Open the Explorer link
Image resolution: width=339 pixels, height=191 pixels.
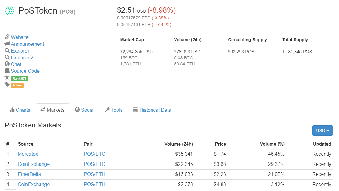point(20,51)
